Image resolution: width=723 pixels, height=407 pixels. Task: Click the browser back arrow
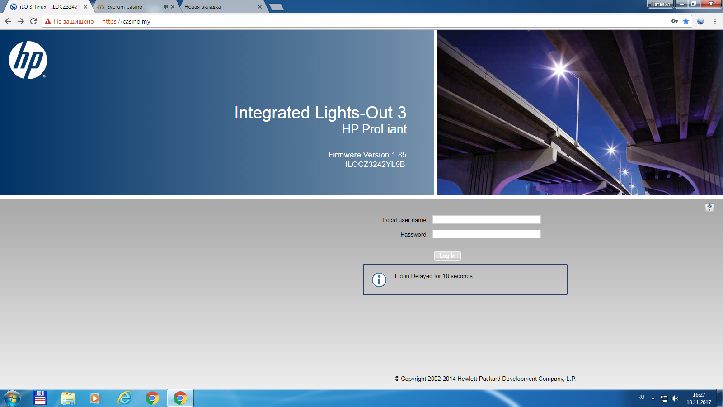coord(8,21)
